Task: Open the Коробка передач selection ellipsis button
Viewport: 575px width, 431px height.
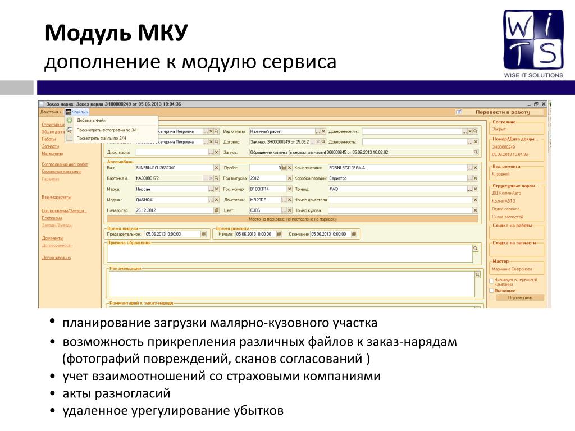Action: tap(470, 178)
